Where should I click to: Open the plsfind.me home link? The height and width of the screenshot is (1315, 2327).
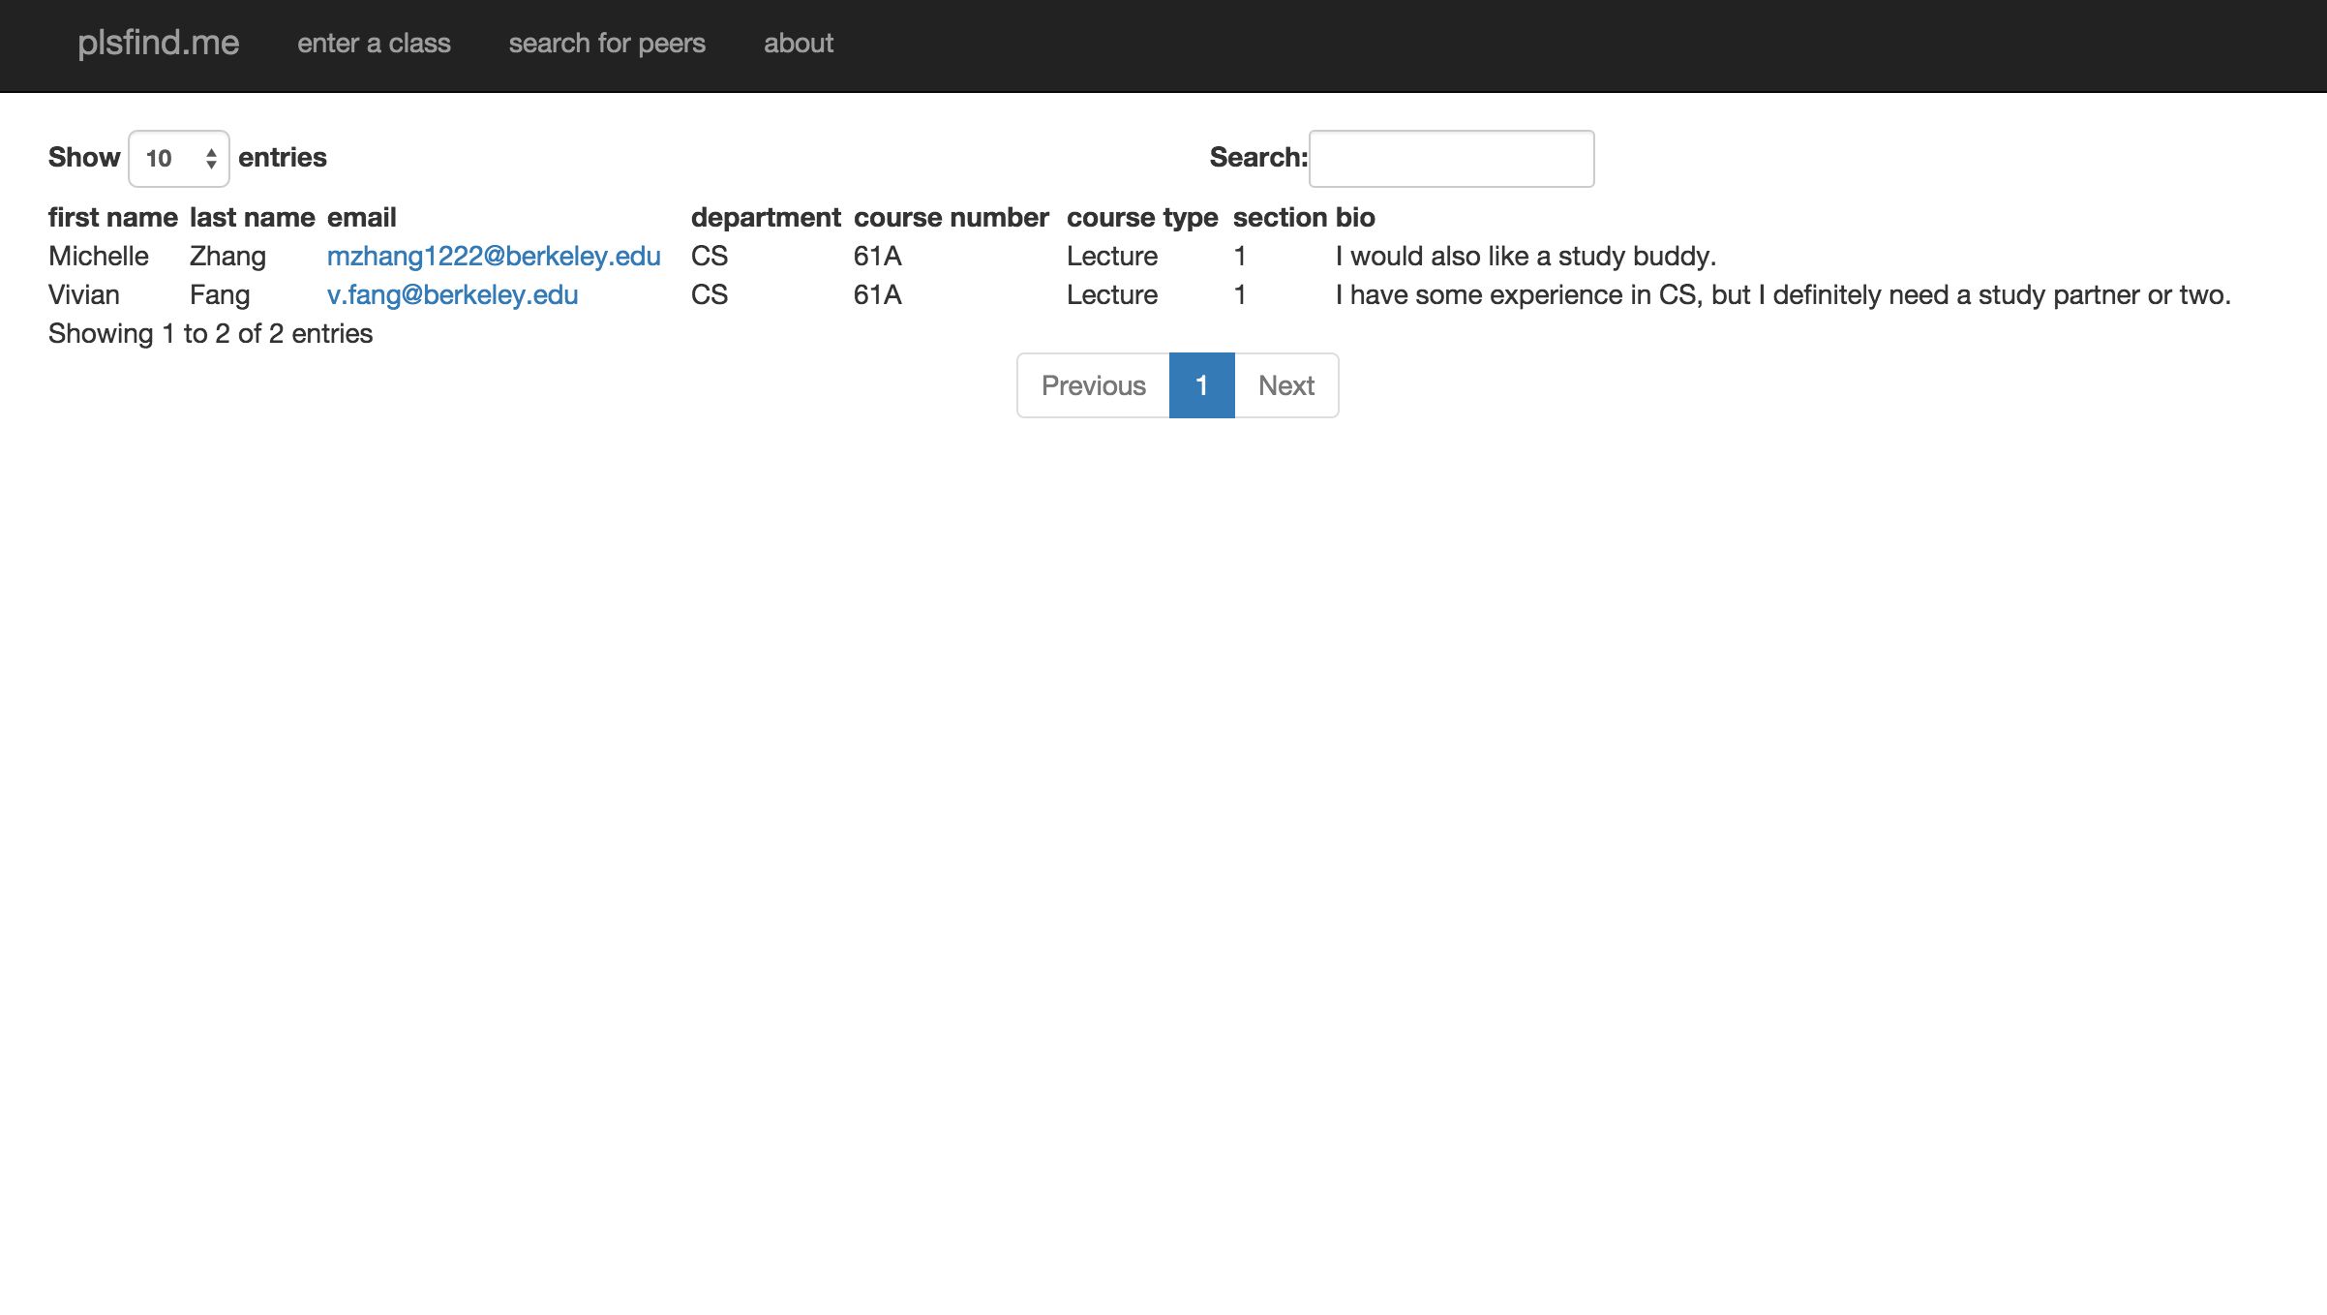[x=158, y=43]
